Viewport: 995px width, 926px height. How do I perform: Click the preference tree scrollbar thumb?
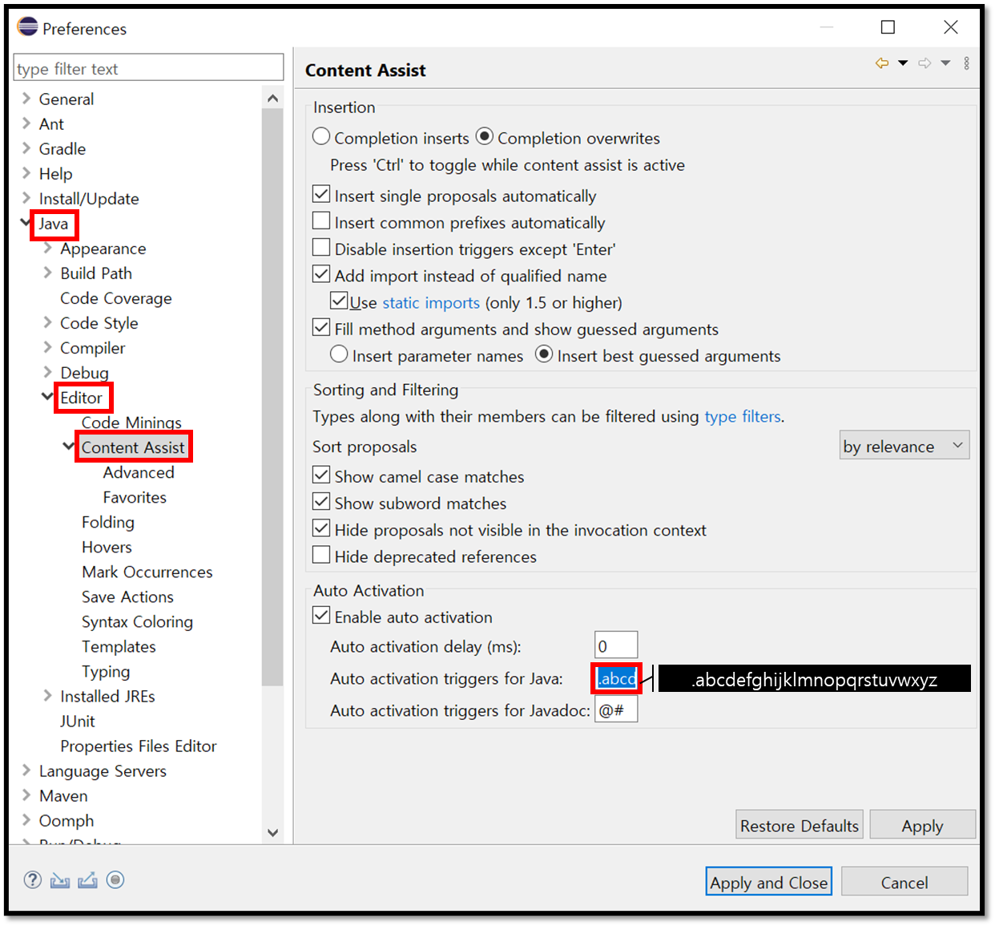click(272, 397)
